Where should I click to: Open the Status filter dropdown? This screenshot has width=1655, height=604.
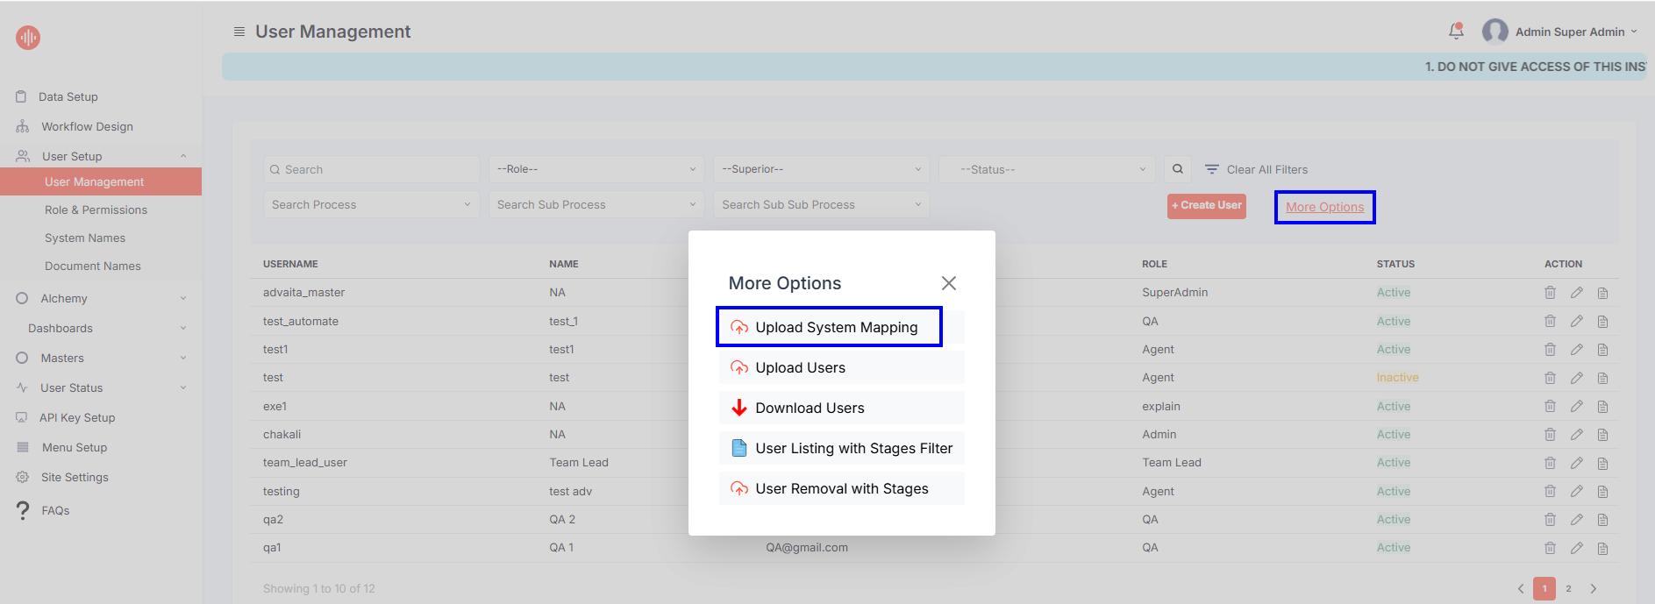1047,169
